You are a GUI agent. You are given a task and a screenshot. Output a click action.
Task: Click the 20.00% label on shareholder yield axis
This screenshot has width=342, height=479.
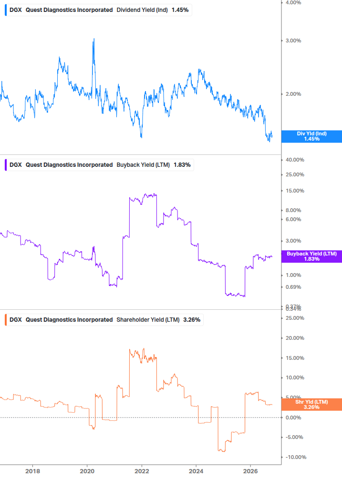295,338
